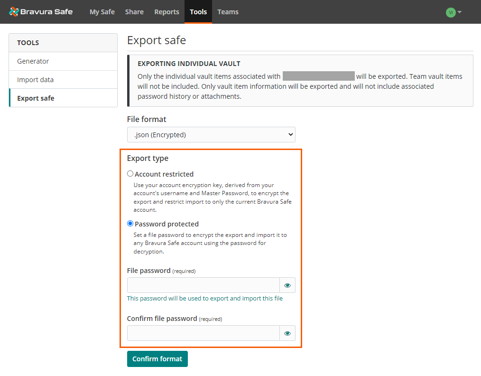Open the Generator tool
Viewport: 481px width, 376px height.
click(x=33, y=61)
